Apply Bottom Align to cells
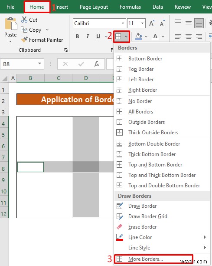212x266 pixels. tap(199, 23)
